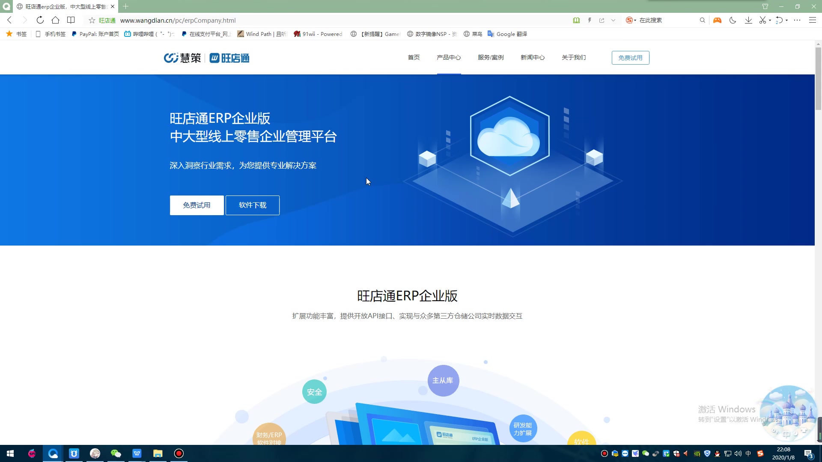Screen dimensions: 822x462
Task: Expand the screenshot tool dropdown arrow
Action: pyautogui.click(x=770, y=20)
